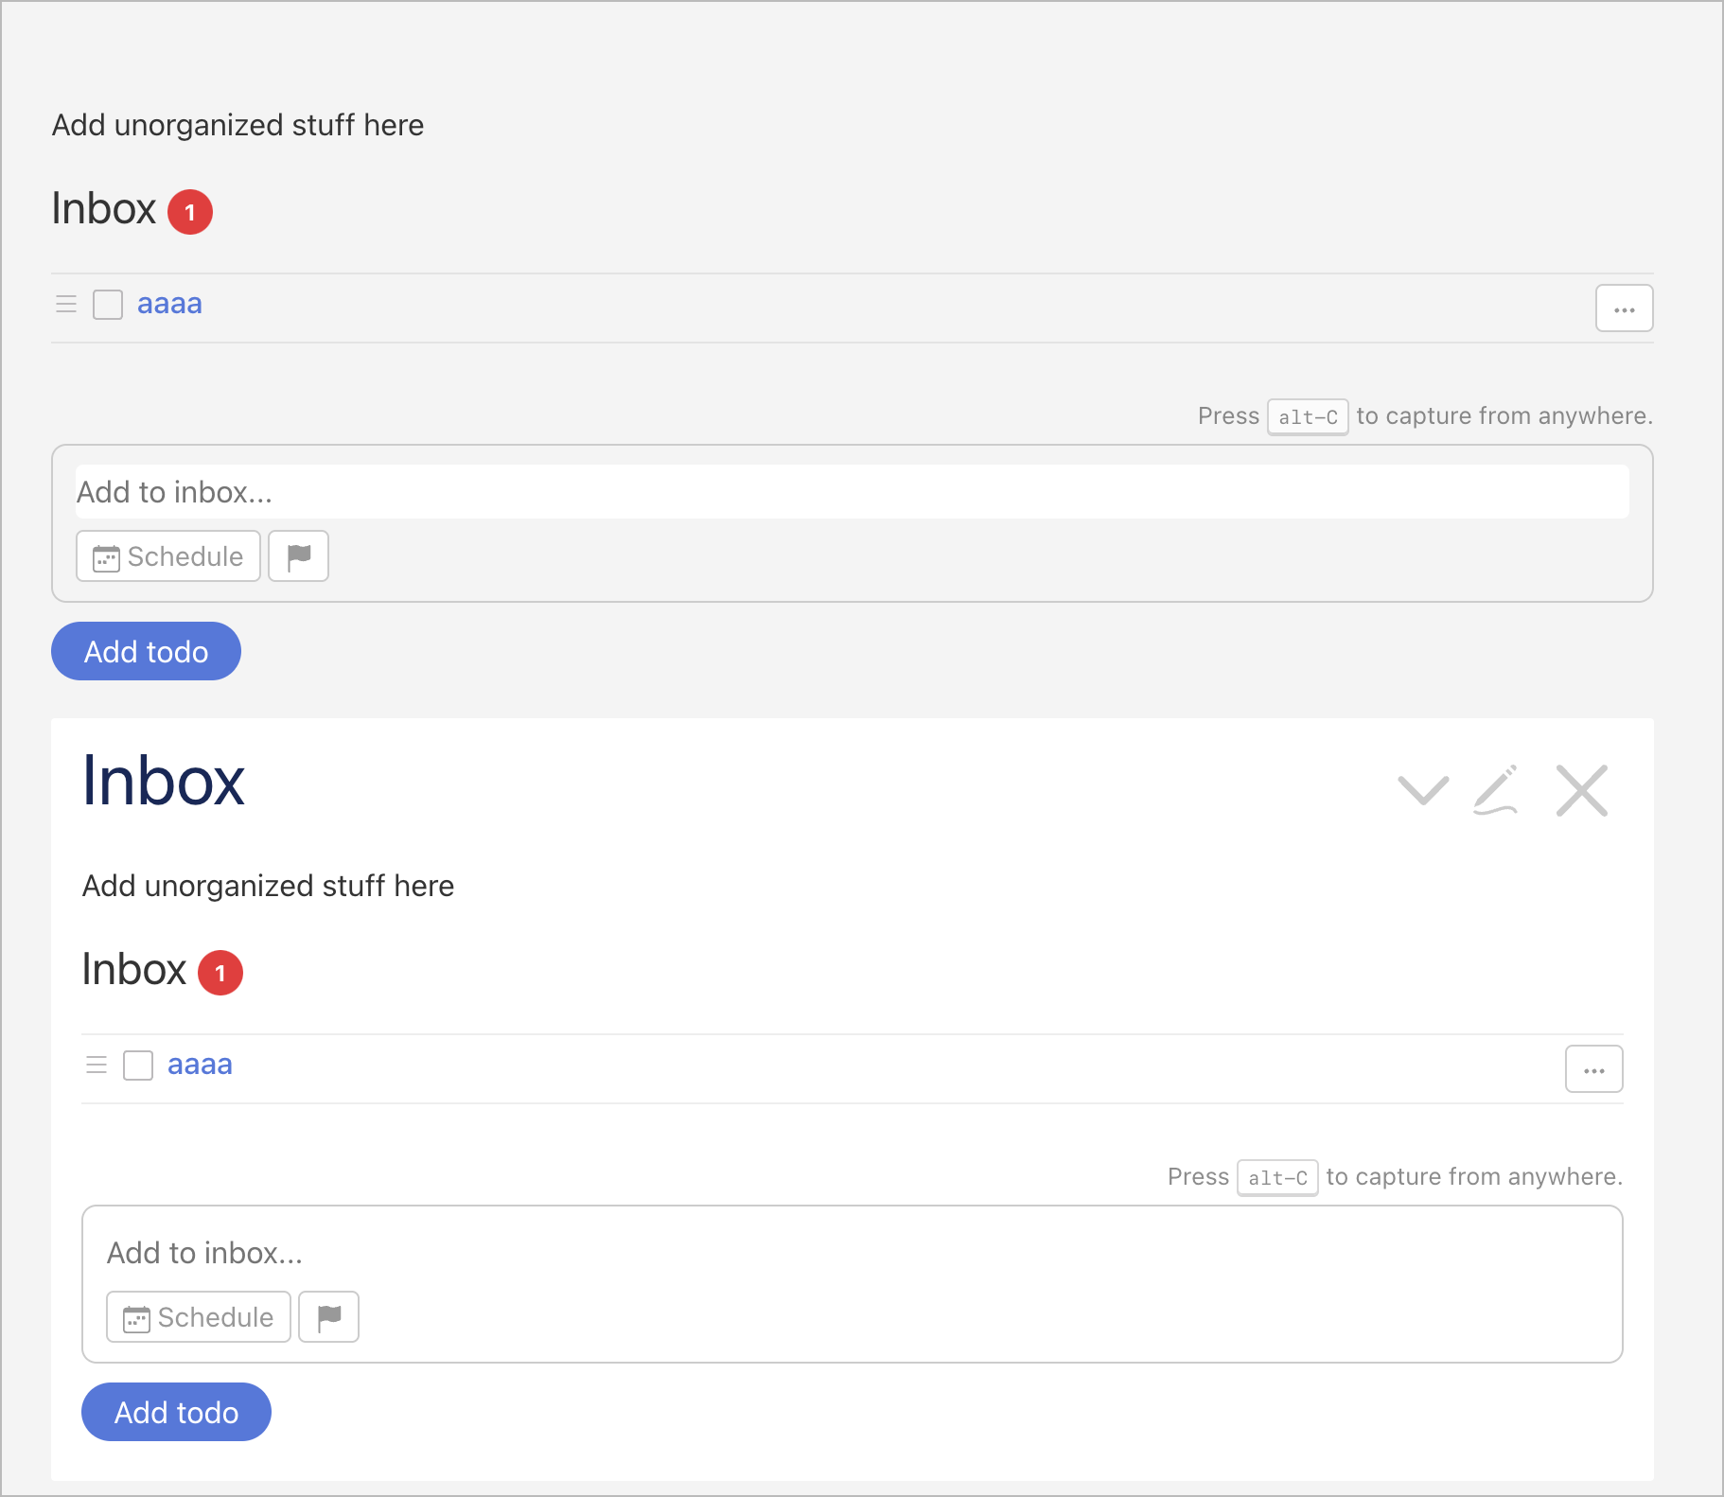Open Schedule picker in the white Inbox card
The width and height of the screenshot is (1724, 1497).
point(199,1317)
